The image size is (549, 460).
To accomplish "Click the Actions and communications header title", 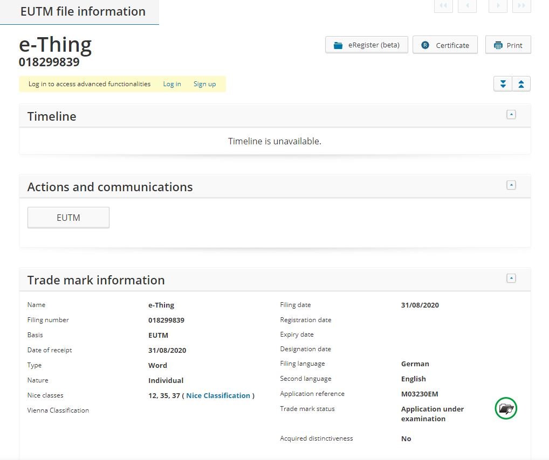I will (x=110, y=187).
